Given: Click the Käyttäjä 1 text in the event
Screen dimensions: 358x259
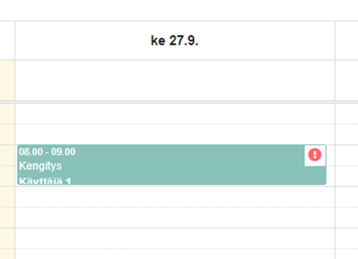Looking at the screenshot, I should tap(45, 181).
